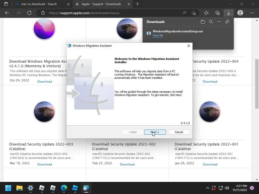The height and width of the screenshot is (194, 259).
Task: Click the WindowsMigrationAssistantSetup.exe file name
Action: coord(178,31)
